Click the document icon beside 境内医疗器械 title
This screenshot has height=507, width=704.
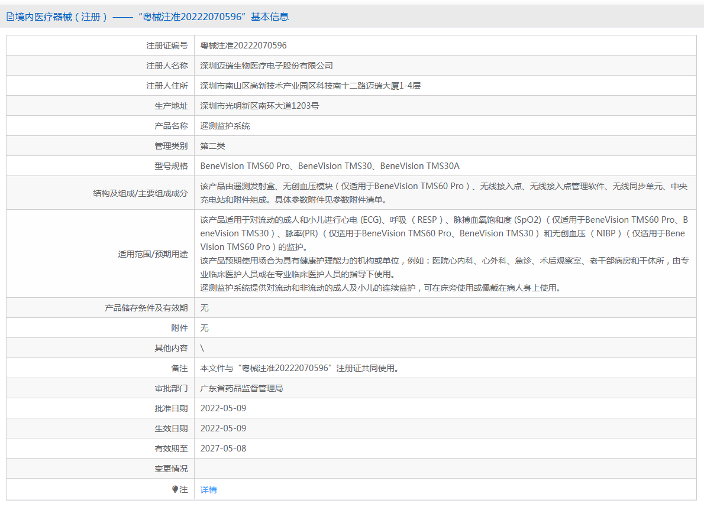[x=10, y=17]
